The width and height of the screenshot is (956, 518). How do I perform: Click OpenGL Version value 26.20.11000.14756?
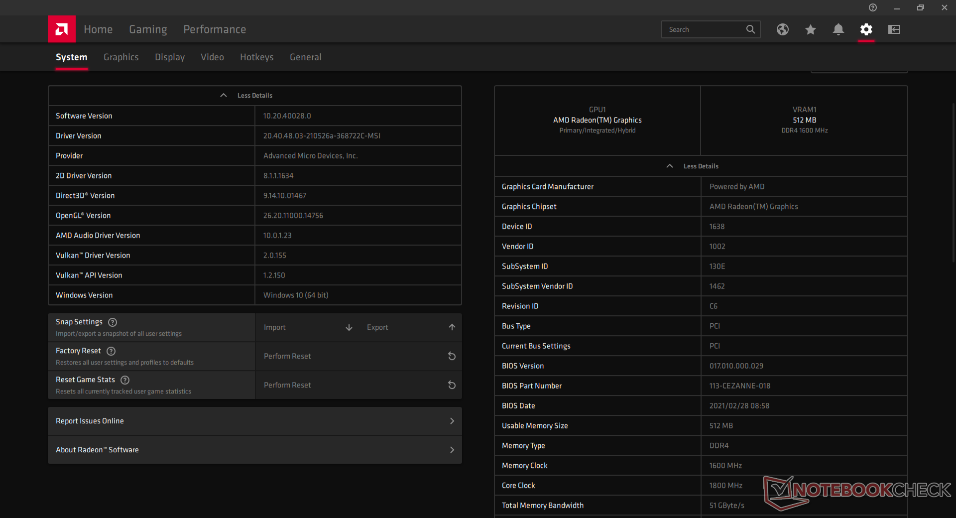pos(293,216)
